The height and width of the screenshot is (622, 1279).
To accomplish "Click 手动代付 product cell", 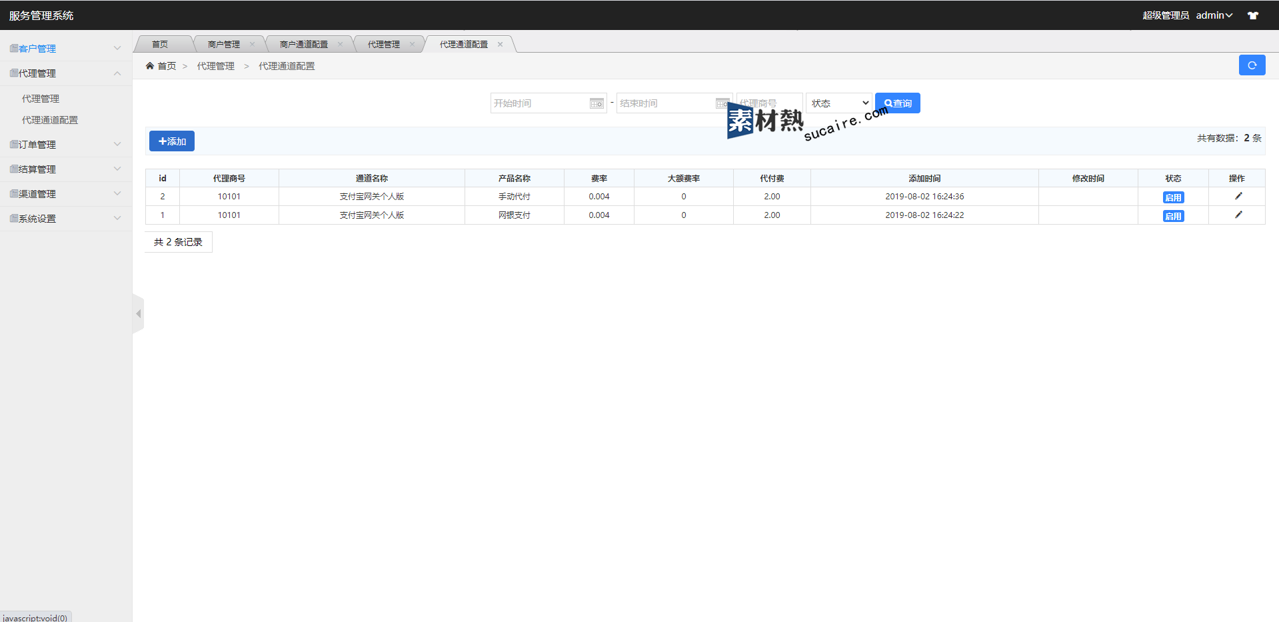I will 515,197.
